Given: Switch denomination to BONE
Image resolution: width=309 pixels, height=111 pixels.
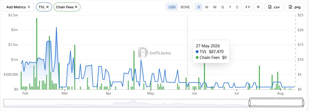Looking at the screenshot, I should pos(185,7).
